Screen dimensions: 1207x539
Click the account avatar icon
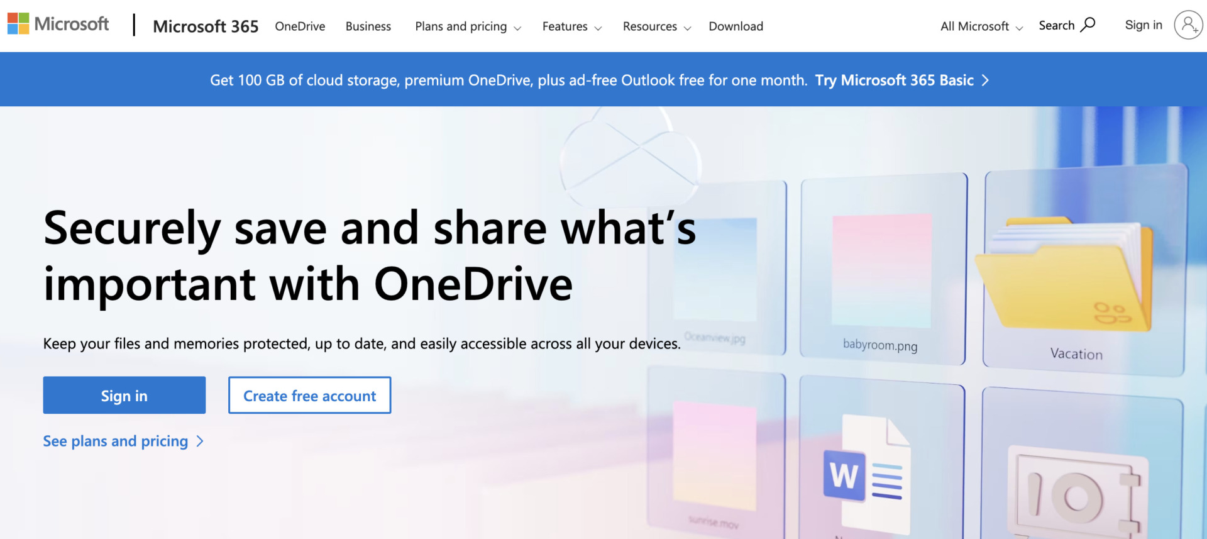[1188, 25]
